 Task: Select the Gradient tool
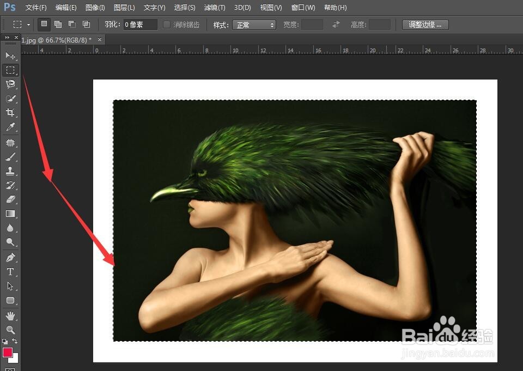coord(10,214)
